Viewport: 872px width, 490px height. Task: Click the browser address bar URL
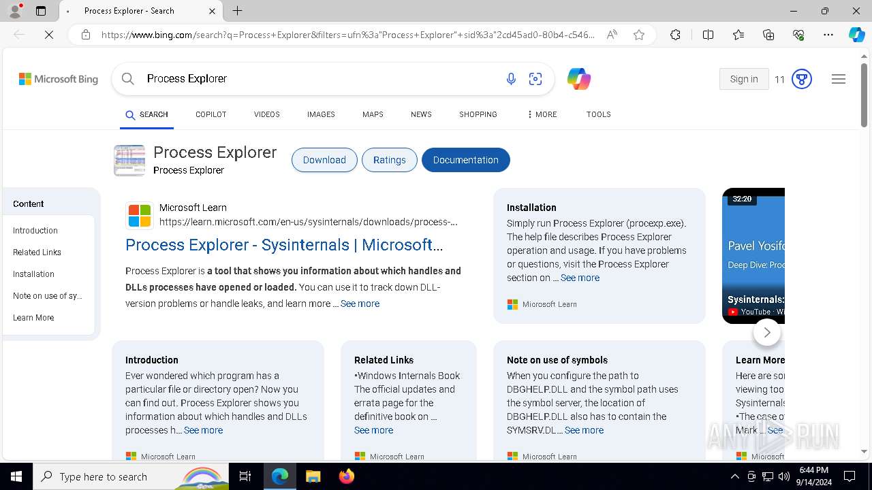pos(347,35)
